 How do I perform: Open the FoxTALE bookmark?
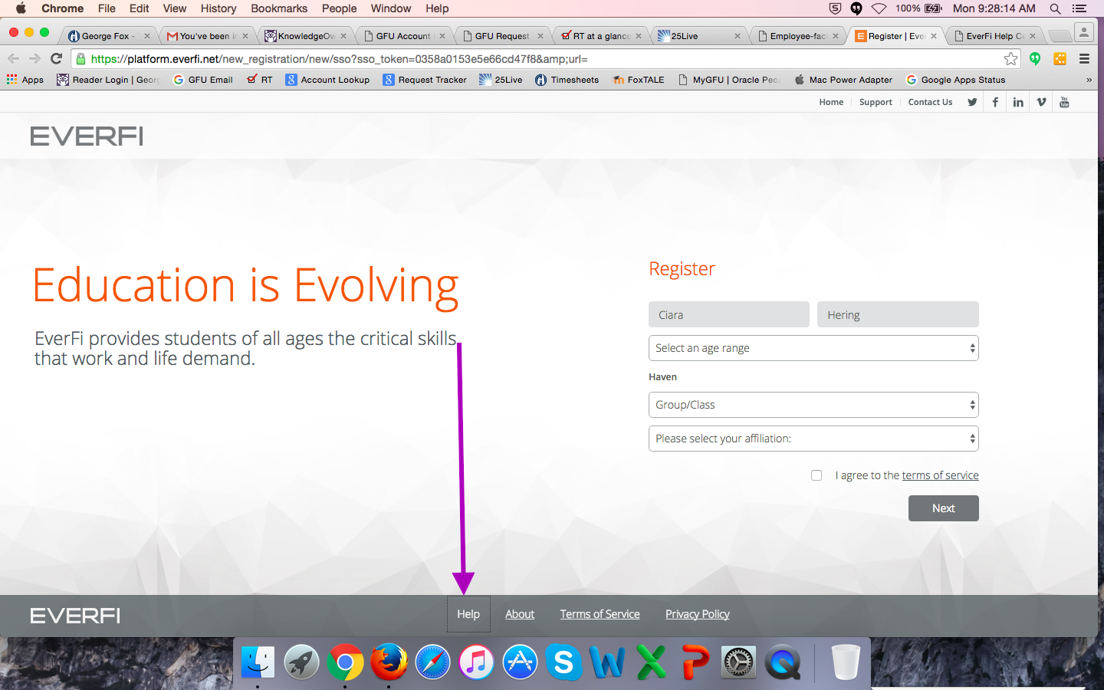point(639,80)
